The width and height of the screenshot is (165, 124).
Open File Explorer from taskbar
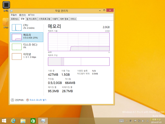click(23, 121)
